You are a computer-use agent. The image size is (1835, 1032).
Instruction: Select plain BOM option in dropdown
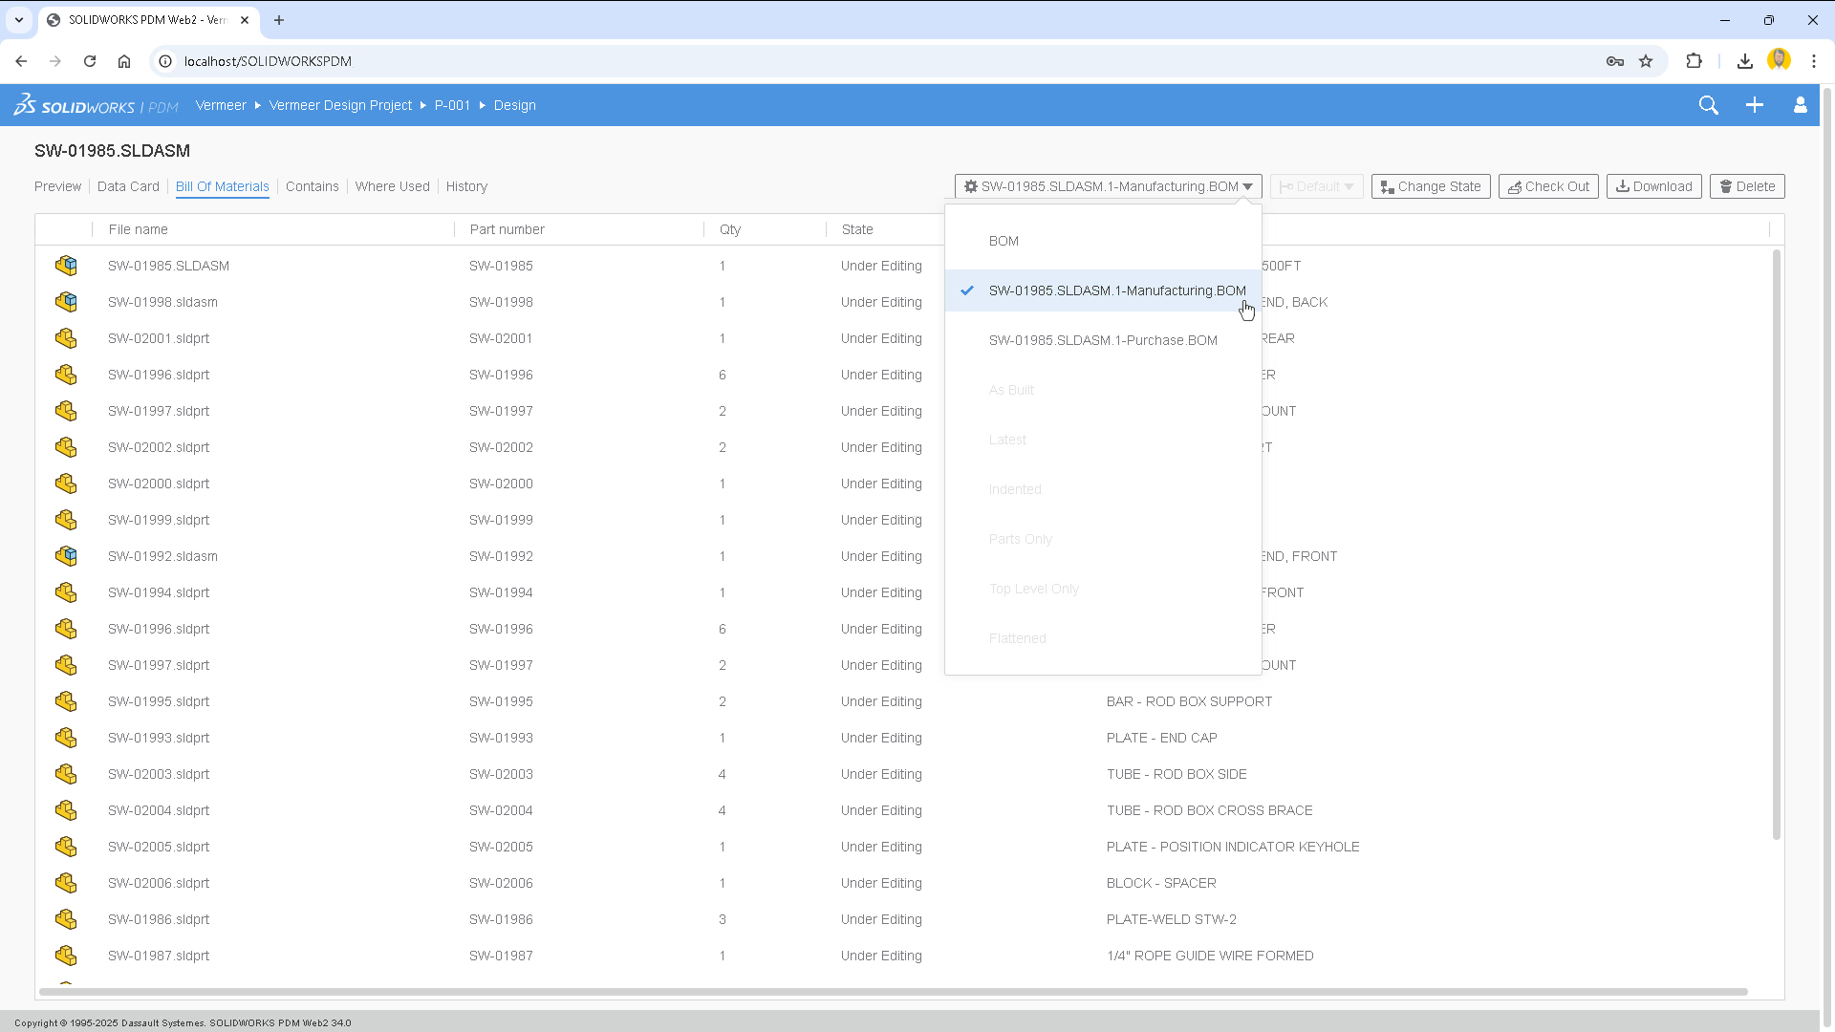pyautogui.click(x=1004, y=241)
